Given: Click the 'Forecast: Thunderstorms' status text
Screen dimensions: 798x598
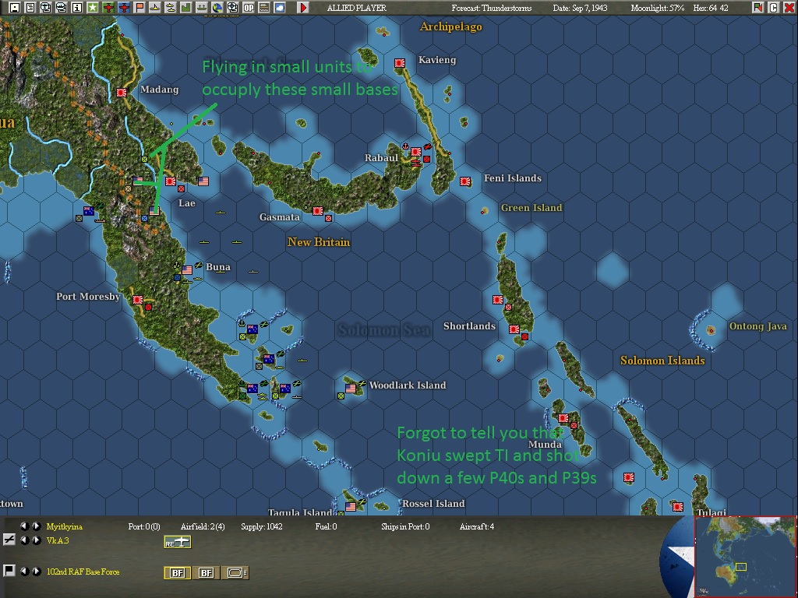Looking at the screenshot, I should point(492,8).
